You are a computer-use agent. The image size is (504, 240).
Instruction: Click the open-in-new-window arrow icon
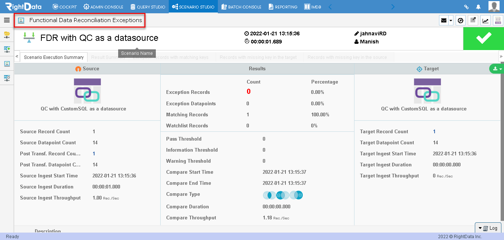click(x=473, y=20)
